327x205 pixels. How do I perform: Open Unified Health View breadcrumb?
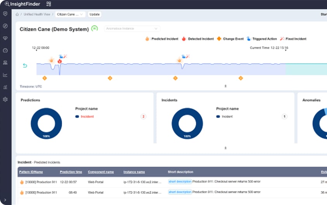[37, 14]
